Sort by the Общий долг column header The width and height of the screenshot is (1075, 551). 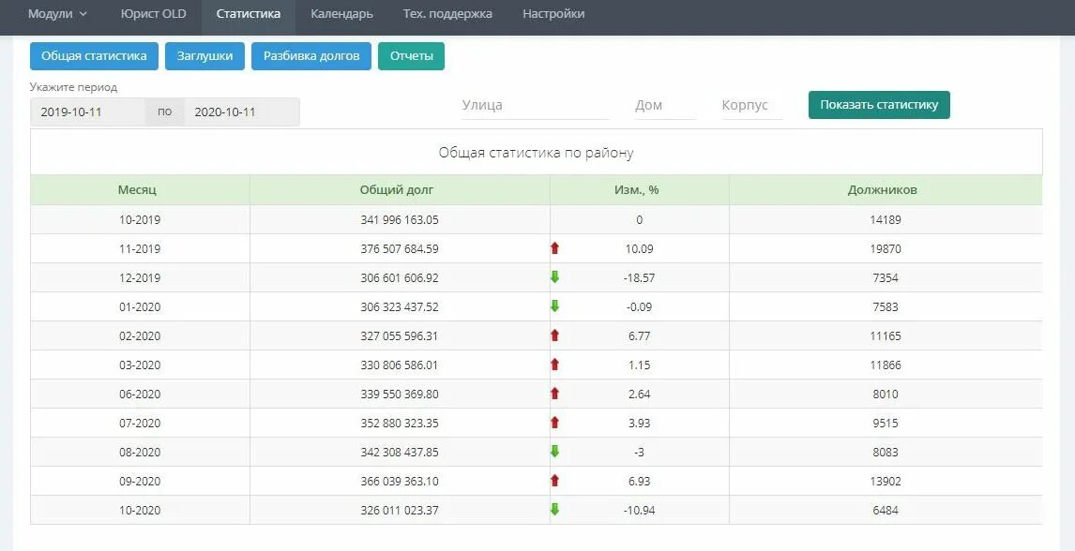[397, 190]
